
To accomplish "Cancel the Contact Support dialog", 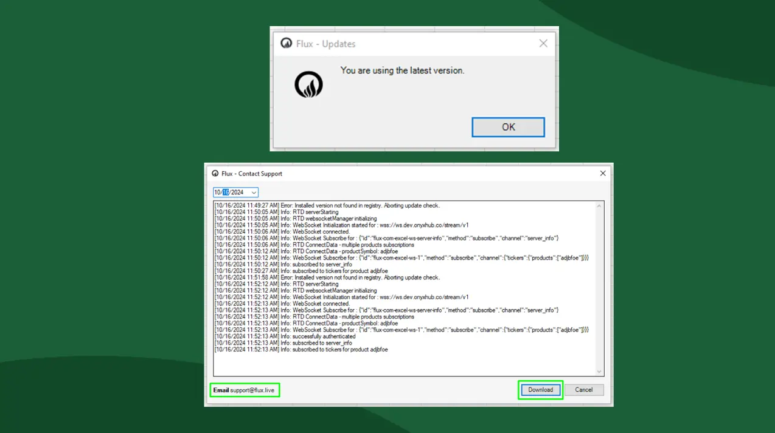I will pos(583,390).
